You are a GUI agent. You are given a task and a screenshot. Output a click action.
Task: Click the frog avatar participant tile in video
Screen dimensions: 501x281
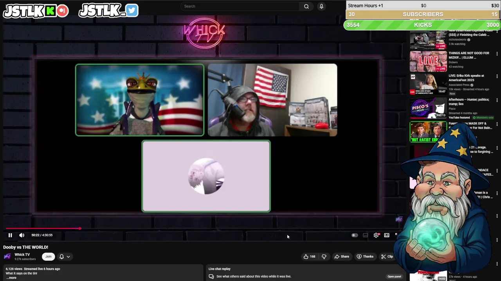[140, 100]
